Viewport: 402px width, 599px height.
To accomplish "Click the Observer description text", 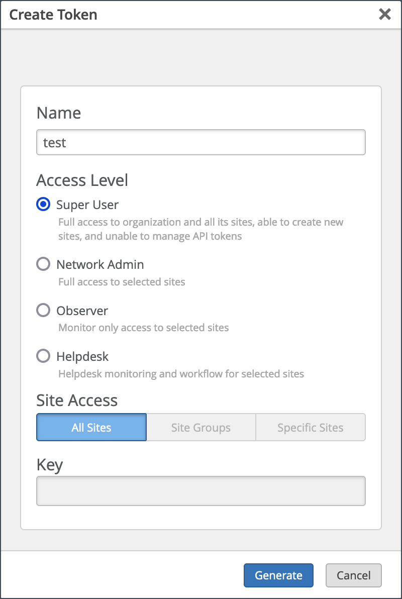I will click(x=144, y=328).
